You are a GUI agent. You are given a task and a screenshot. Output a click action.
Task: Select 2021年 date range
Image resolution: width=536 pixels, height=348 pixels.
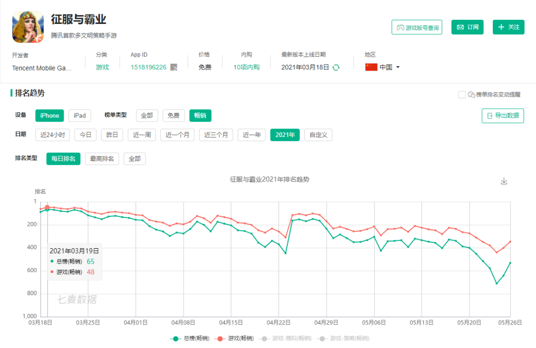point(285,135)
